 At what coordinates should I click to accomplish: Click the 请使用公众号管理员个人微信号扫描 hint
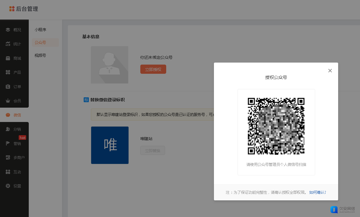click(x=276, y=164)
